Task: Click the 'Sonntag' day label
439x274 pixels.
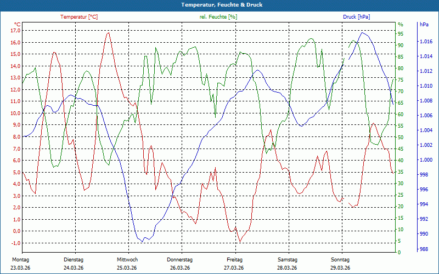Action: pos(340,260)
